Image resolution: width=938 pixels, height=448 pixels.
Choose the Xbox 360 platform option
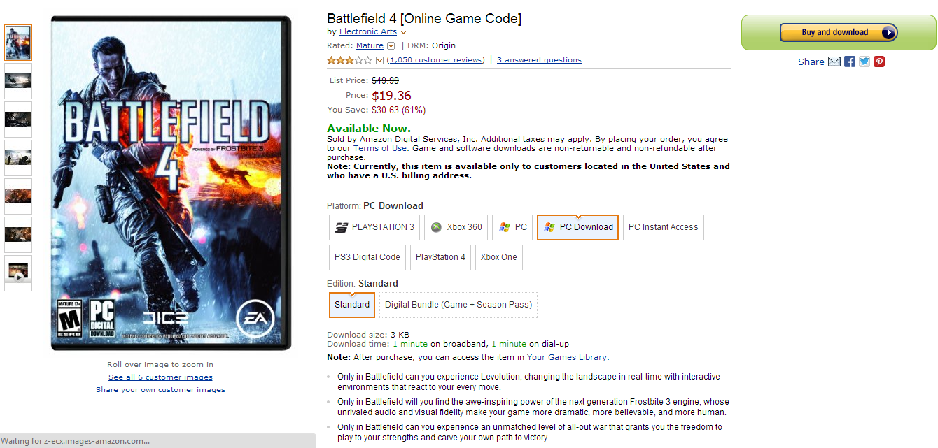coord(456,227)
